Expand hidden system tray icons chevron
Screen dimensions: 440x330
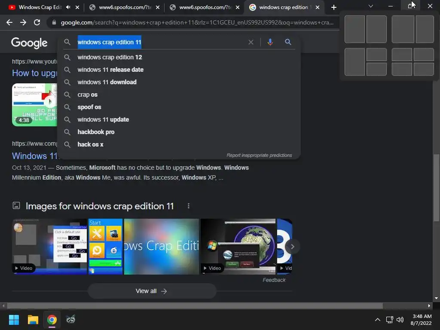(378, 320)
